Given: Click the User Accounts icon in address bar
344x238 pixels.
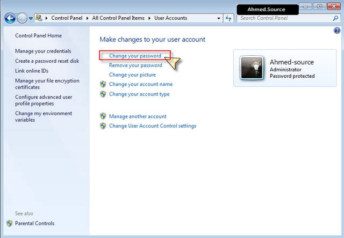Looking at the screenshot, I should (x=39, y=18).
